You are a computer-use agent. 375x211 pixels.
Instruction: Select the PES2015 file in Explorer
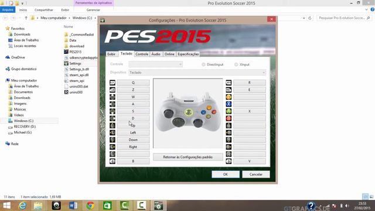click(x=76, y=52)
